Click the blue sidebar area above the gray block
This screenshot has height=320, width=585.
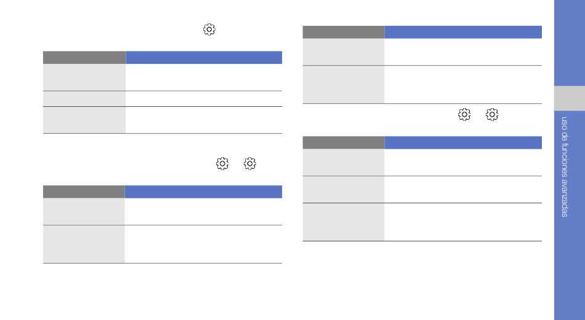coord(570,43)
